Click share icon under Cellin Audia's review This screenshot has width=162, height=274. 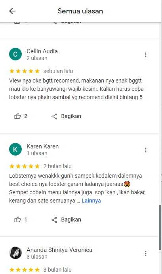click(x=54, y=116)
